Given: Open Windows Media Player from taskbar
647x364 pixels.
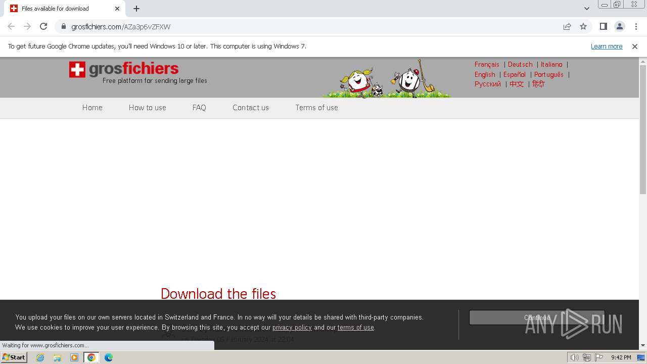Looking at the screenshot, I should click(74, 357).
